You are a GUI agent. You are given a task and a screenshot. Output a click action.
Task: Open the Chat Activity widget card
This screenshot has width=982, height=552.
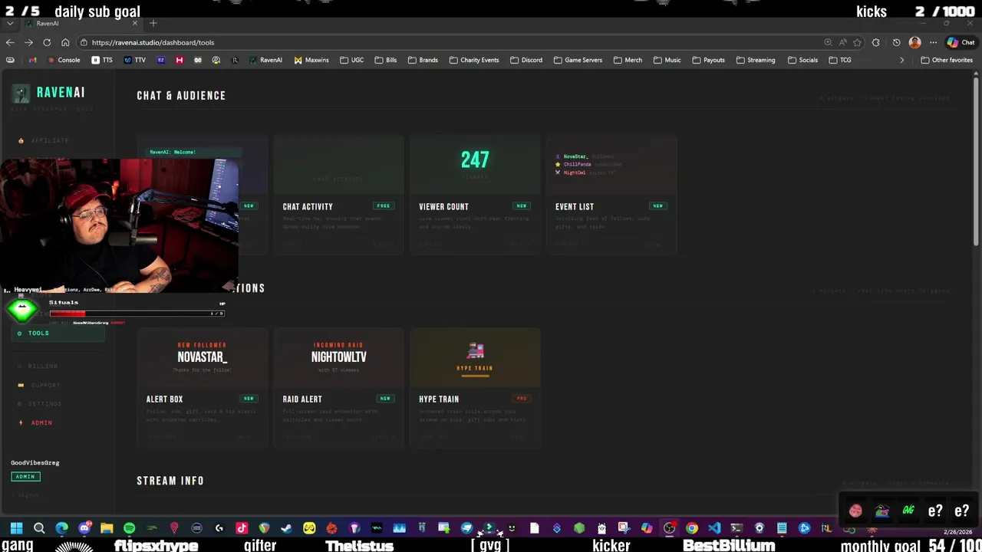click(x=338, y=194)
